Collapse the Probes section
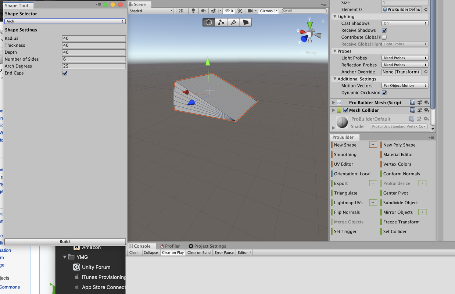Image resolution: width=455 pixels, height=294 pixels. point(335,51)
